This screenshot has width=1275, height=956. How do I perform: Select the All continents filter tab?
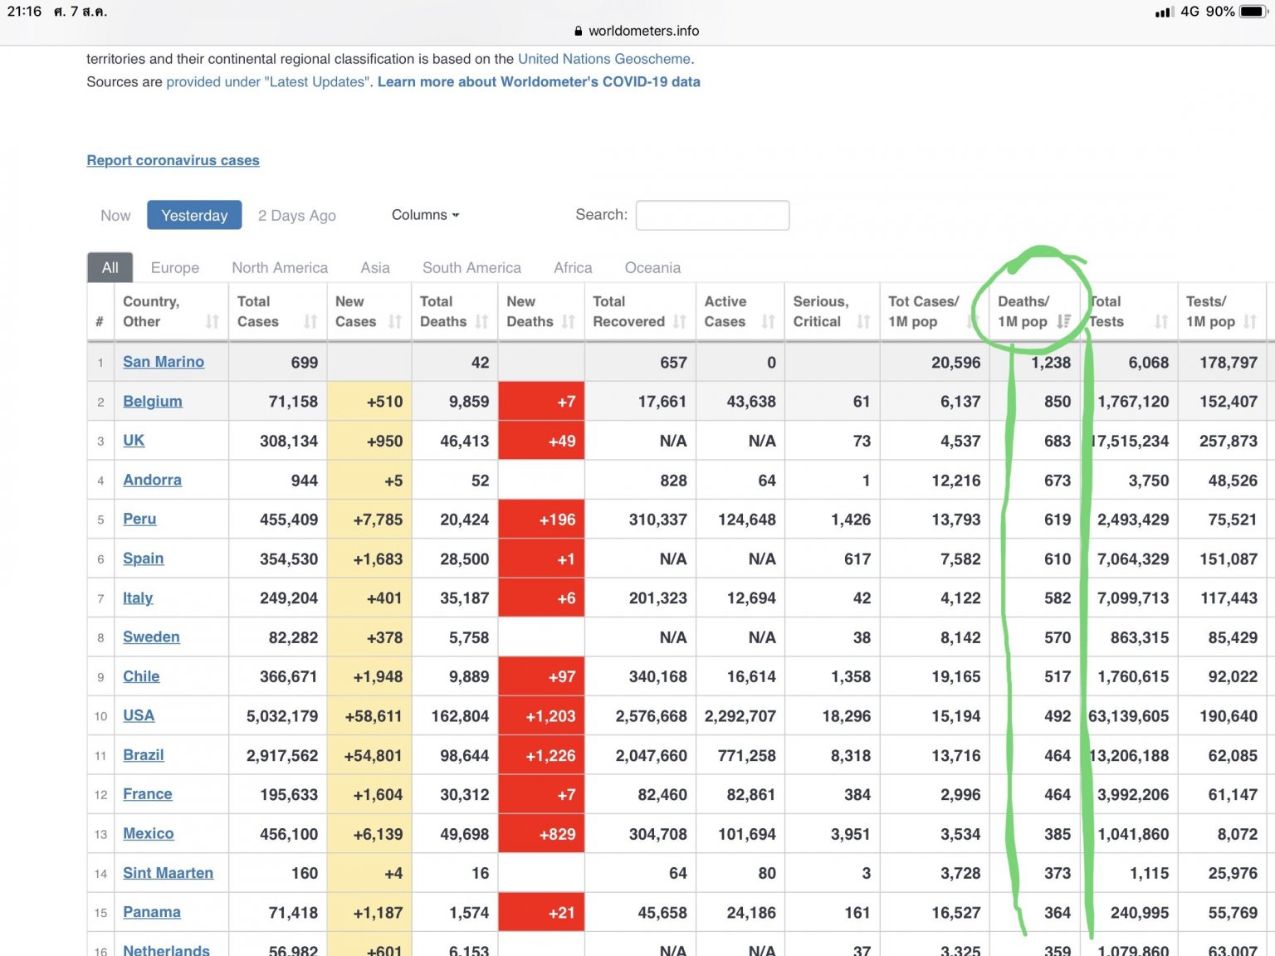click(110, 268)
